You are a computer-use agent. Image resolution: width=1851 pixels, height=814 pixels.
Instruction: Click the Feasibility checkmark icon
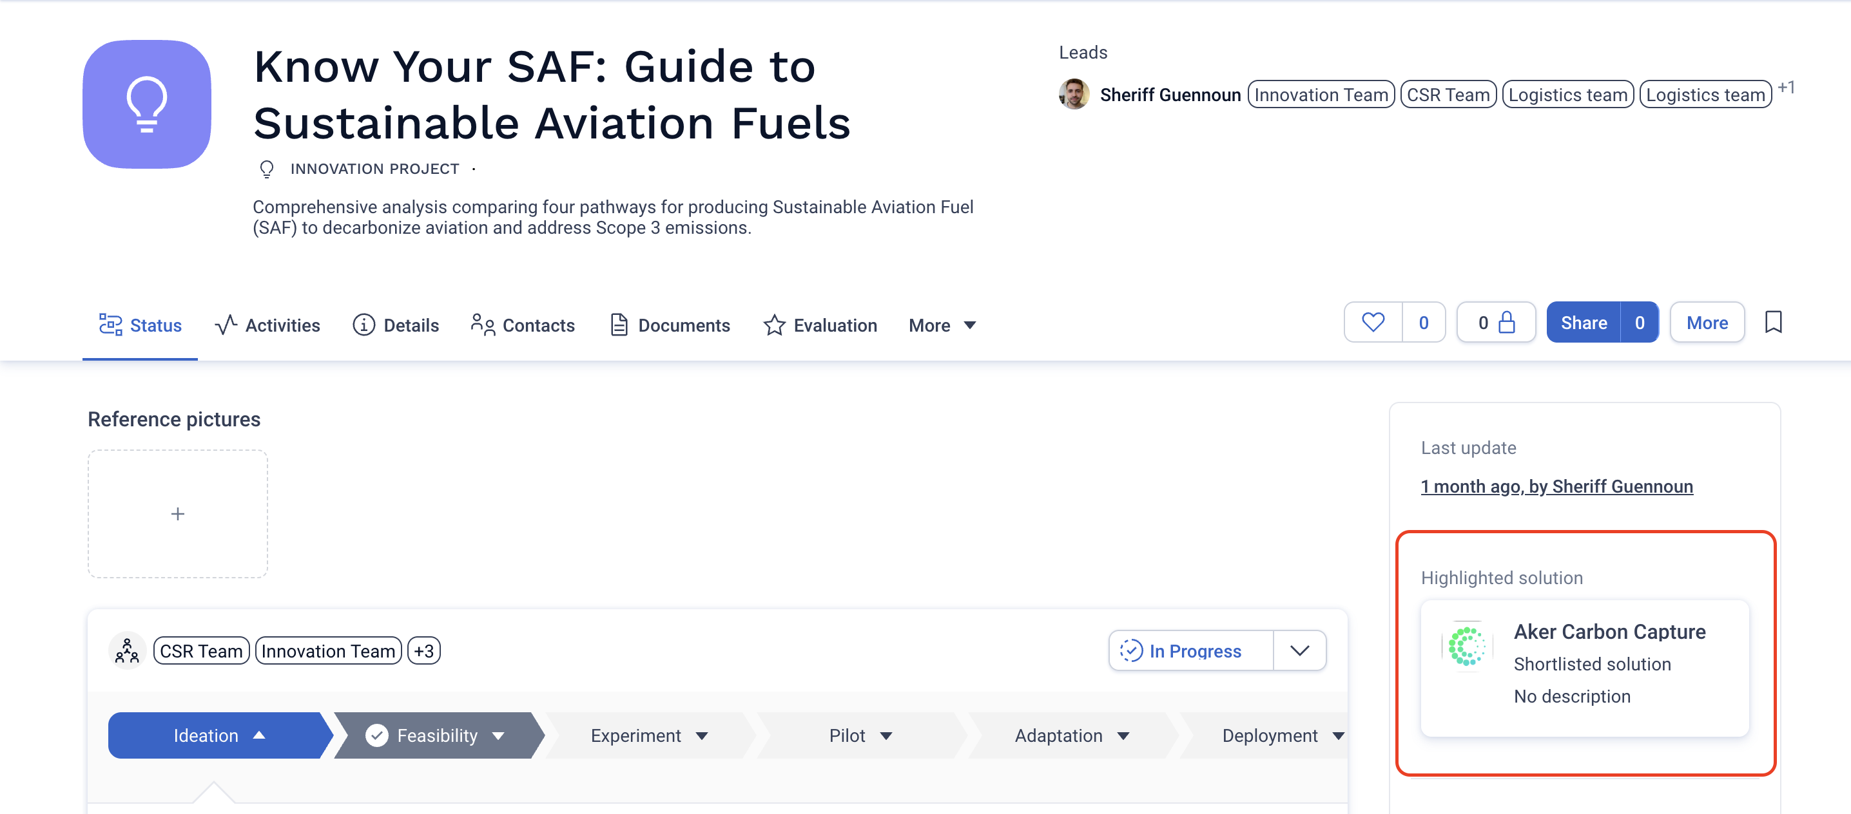(376, 735)
